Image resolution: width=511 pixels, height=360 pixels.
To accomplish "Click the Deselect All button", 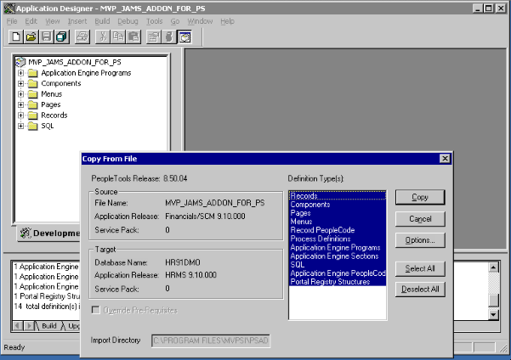I will 420,289.
